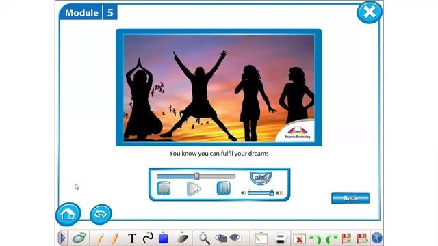Select the thin pencil tool
This screenshot has height=246, width=438.
tap(101, 238)
